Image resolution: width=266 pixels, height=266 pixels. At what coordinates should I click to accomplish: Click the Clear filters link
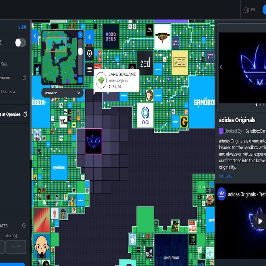(22, 26)
